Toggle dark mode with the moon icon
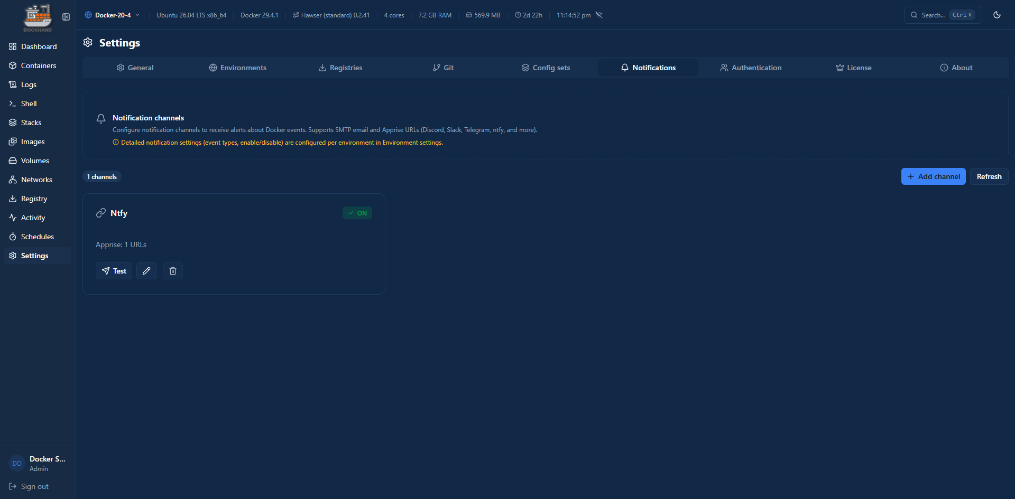Image resolution: width=1015 pixels, height=499 pixels. [x=997, y=15]
